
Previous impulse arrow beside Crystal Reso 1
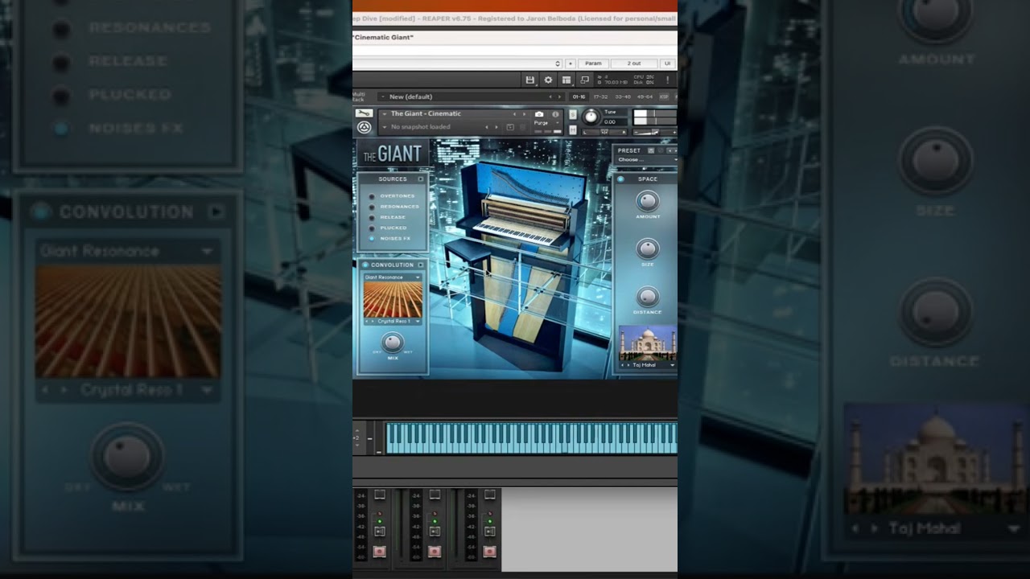coord(367,321)
